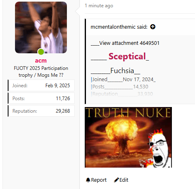Open the mcmentalonthemic said quote header
Screen dimensions: 195x189
119,27
